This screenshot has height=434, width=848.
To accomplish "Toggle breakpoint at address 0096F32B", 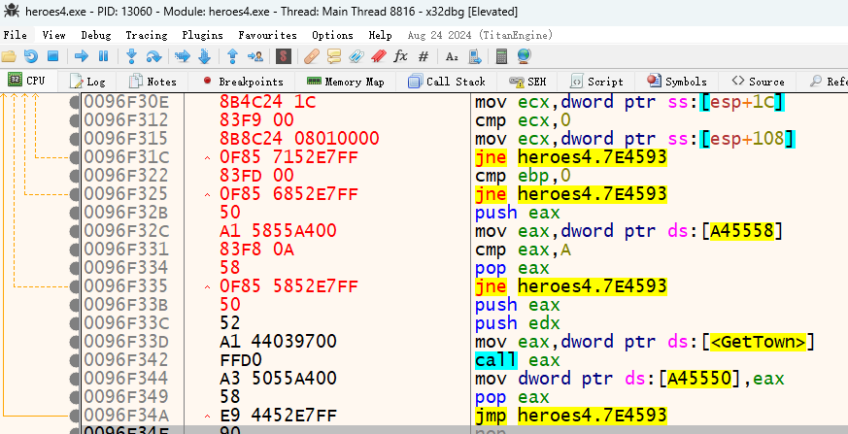I will 75,213.
